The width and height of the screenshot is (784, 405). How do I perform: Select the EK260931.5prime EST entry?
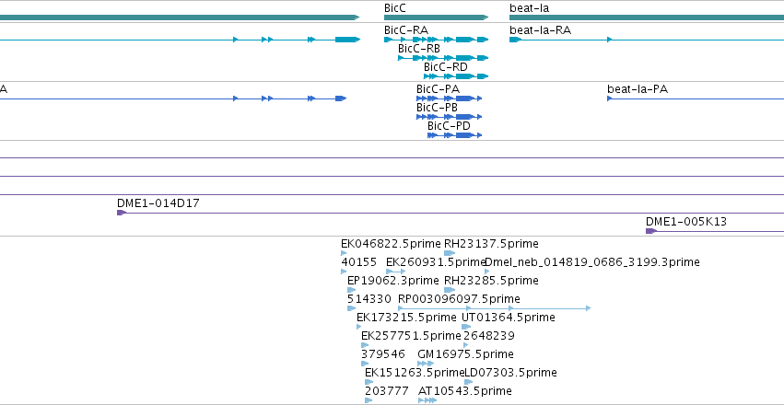coord(436,262)
